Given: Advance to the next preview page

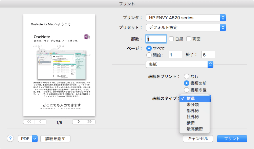Looking at the screenshot, I should pyautogui.click(x=78, y=122).
